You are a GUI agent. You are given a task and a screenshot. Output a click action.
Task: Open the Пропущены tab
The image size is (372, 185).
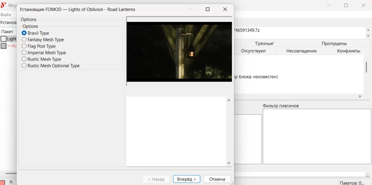(x=334, y=43)
